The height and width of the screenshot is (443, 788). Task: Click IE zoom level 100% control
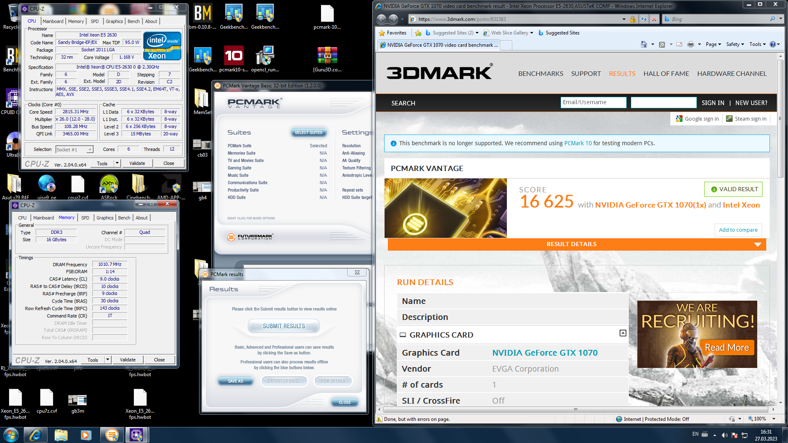point(761,419)
